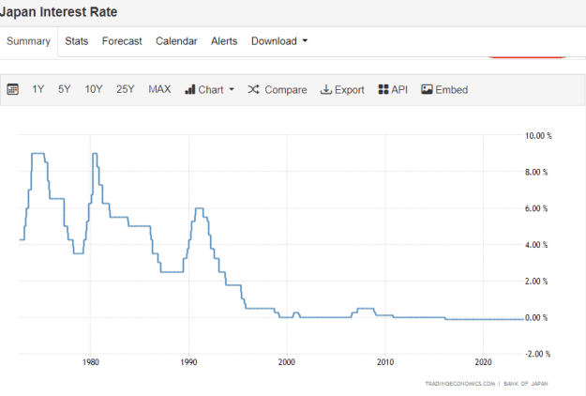The image size is (586, 396).
Task: Click the Embed picture icon
Action: tap(427, 89)
